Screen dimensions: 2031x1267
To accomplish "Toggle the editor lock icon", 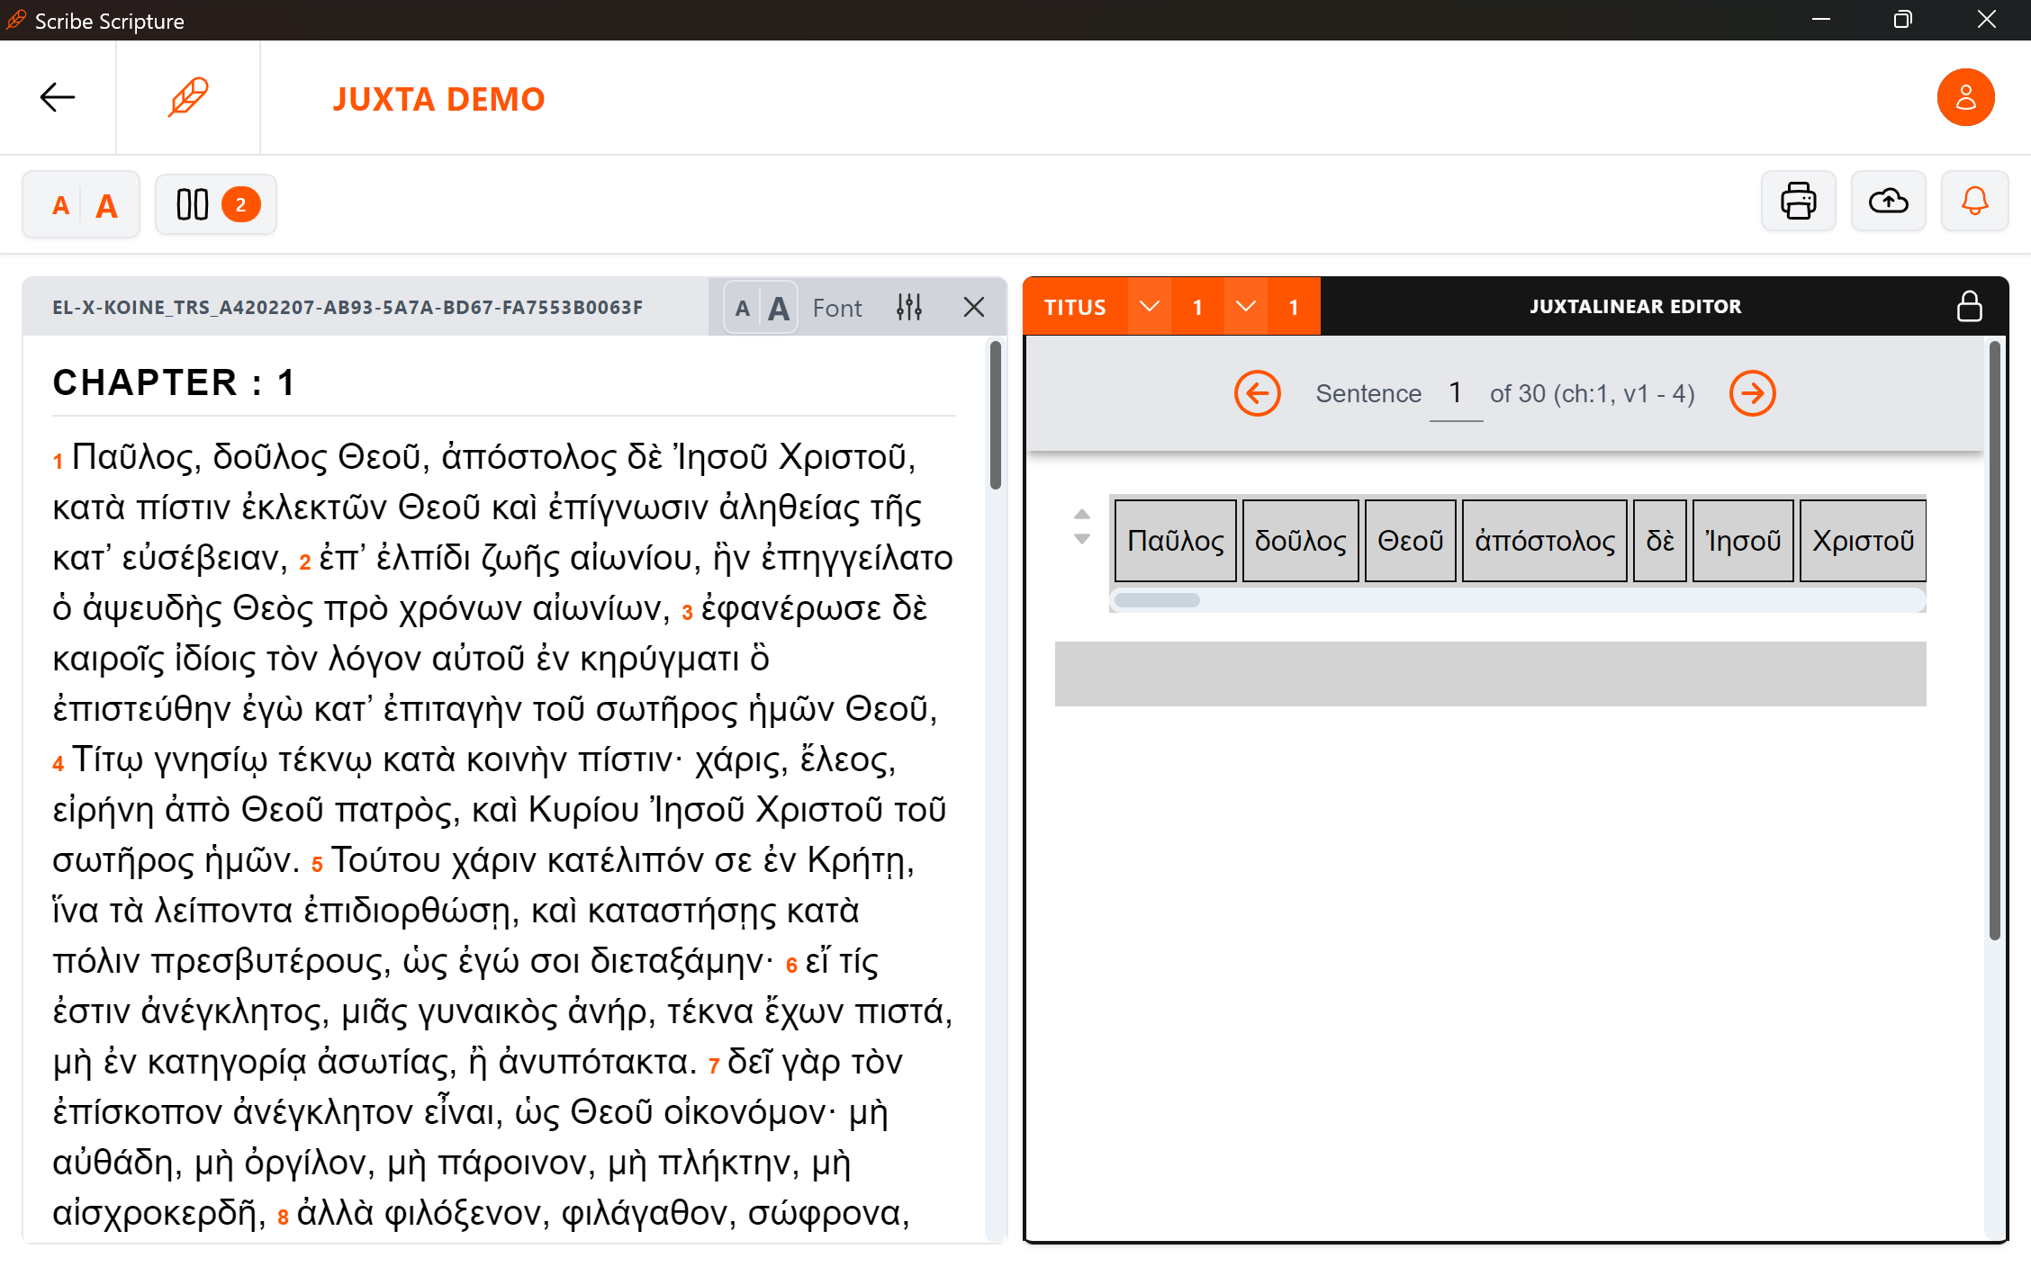I will (1969, 307).
